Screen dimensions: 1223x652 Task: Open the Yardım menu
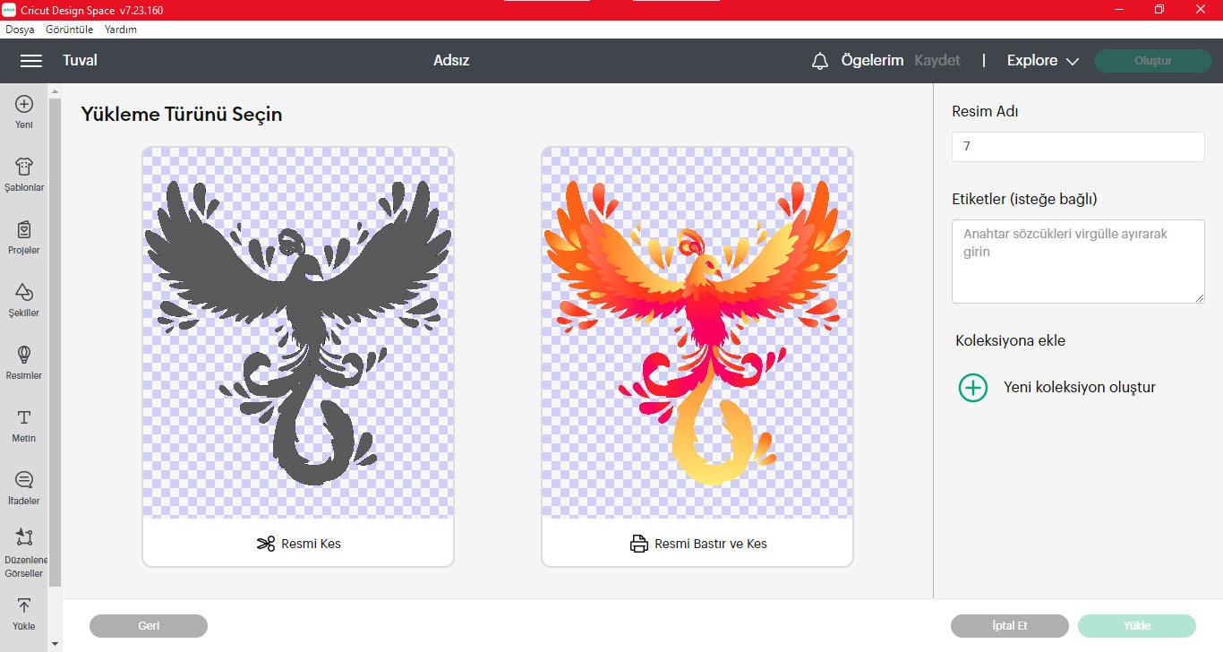point(122,29)
